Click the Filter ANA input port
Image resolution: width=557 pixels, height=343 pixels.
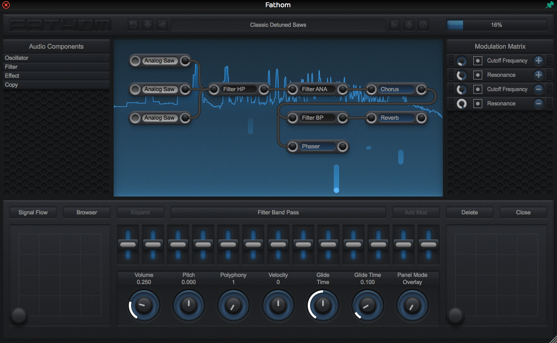293,89
